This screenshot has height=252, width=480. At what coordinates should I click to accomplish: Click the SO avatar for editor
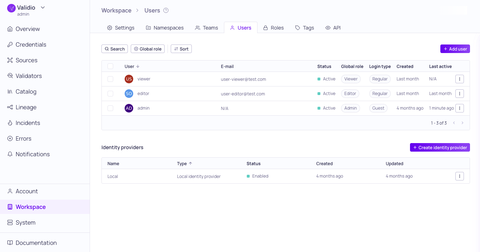pos(129,94)
